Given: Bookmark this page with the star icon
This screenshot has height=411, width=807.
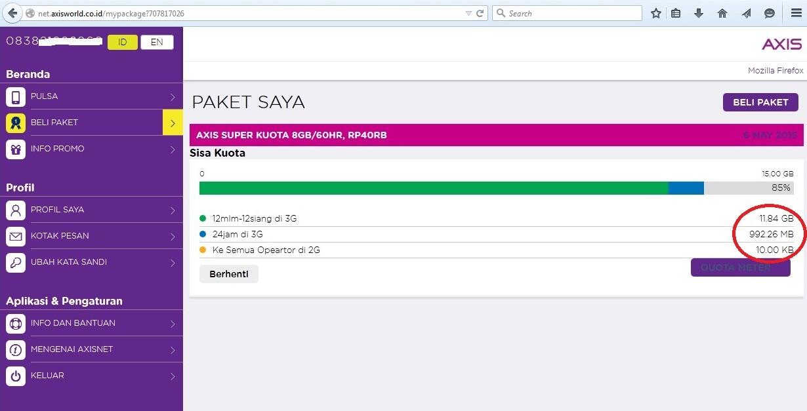Looking at the screenshot, I should coord(655,13).
